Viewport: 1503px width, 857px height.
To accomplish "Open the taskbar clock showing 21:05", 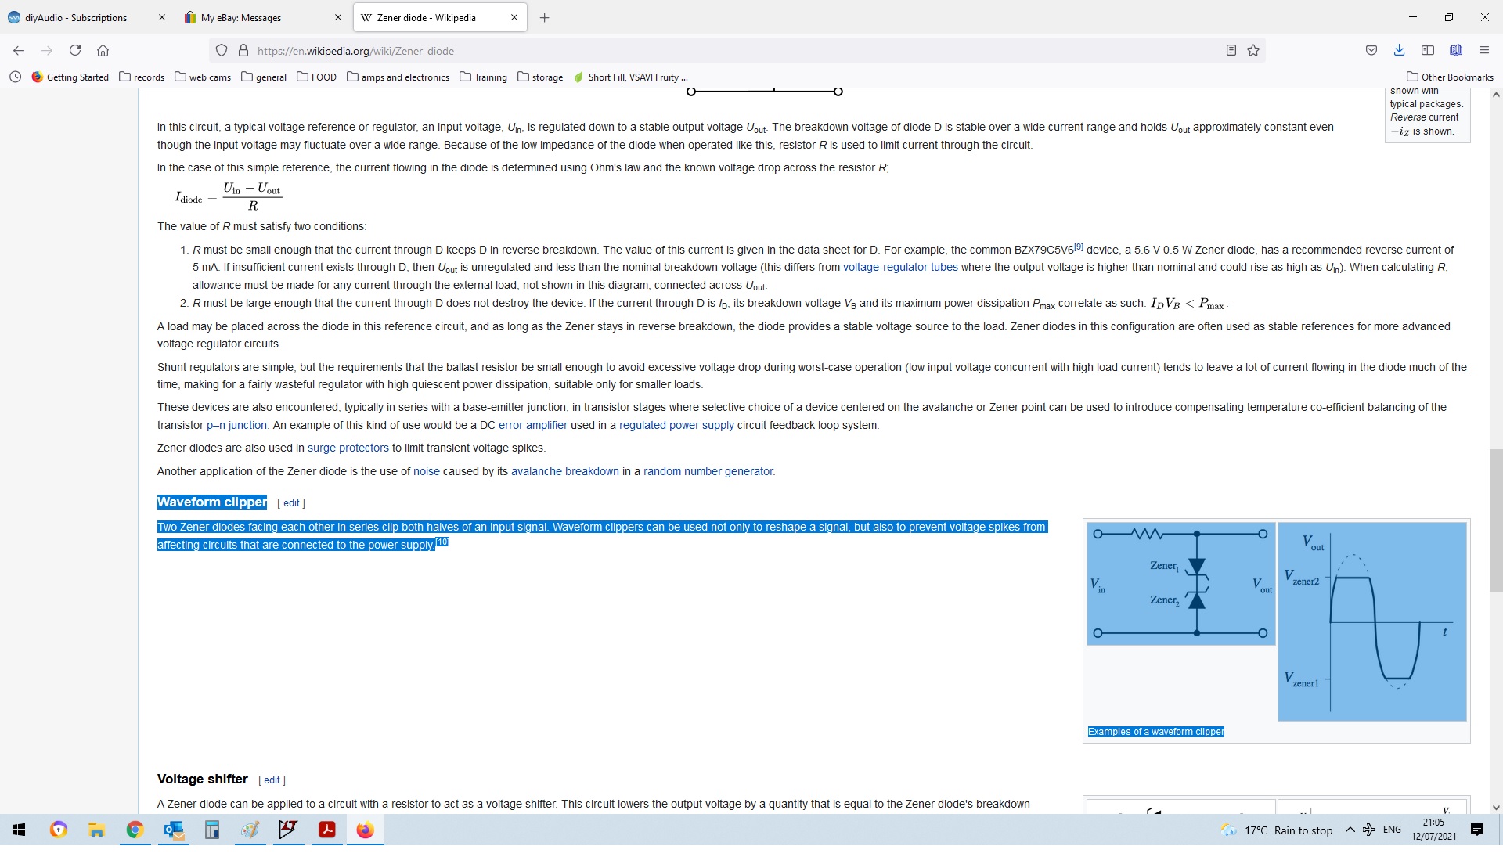I will 1433,830.
